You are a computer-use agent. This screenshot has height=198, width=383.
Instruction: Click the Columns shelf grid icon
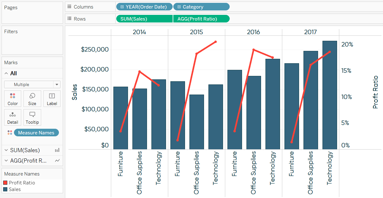(69, 6)
